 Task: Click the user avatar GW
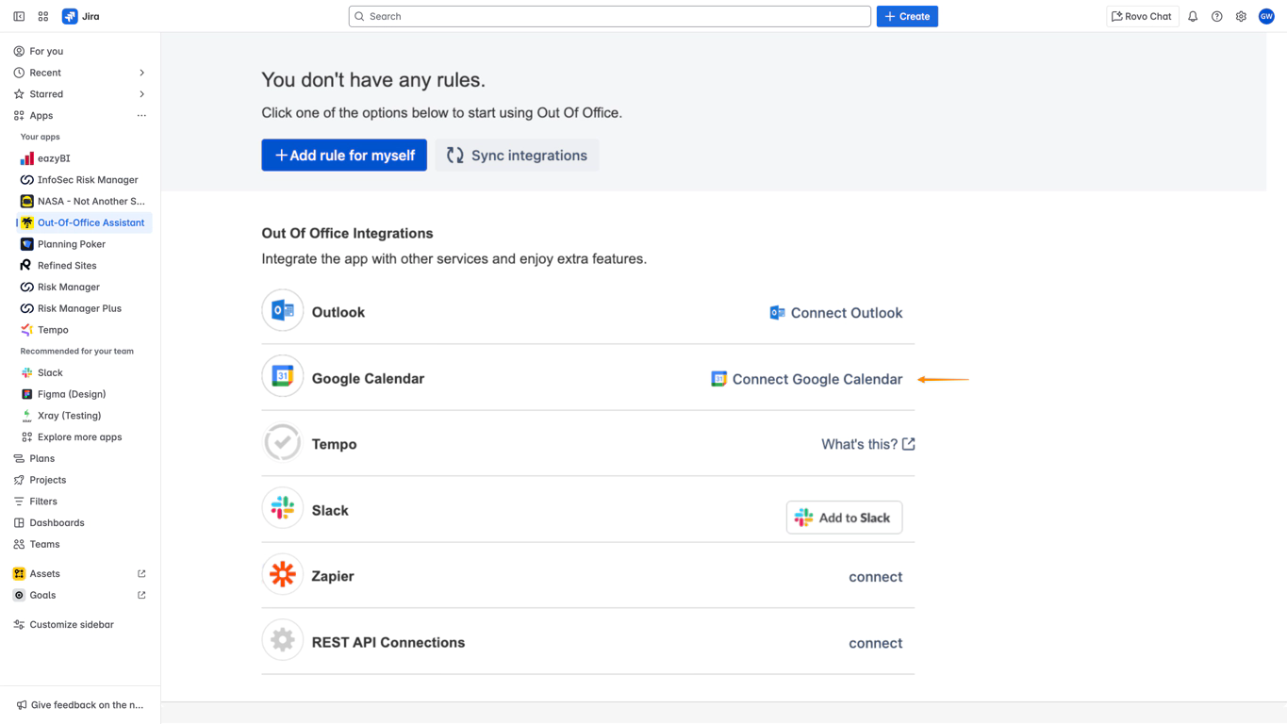[1266, 16]
